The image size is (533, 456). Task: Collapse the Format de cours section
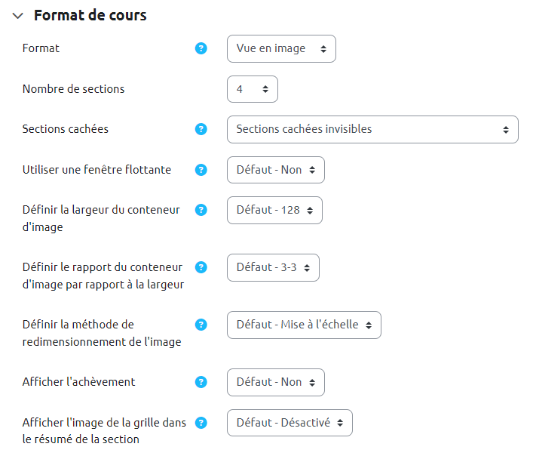pyautogui.click(x=18, y=16)
